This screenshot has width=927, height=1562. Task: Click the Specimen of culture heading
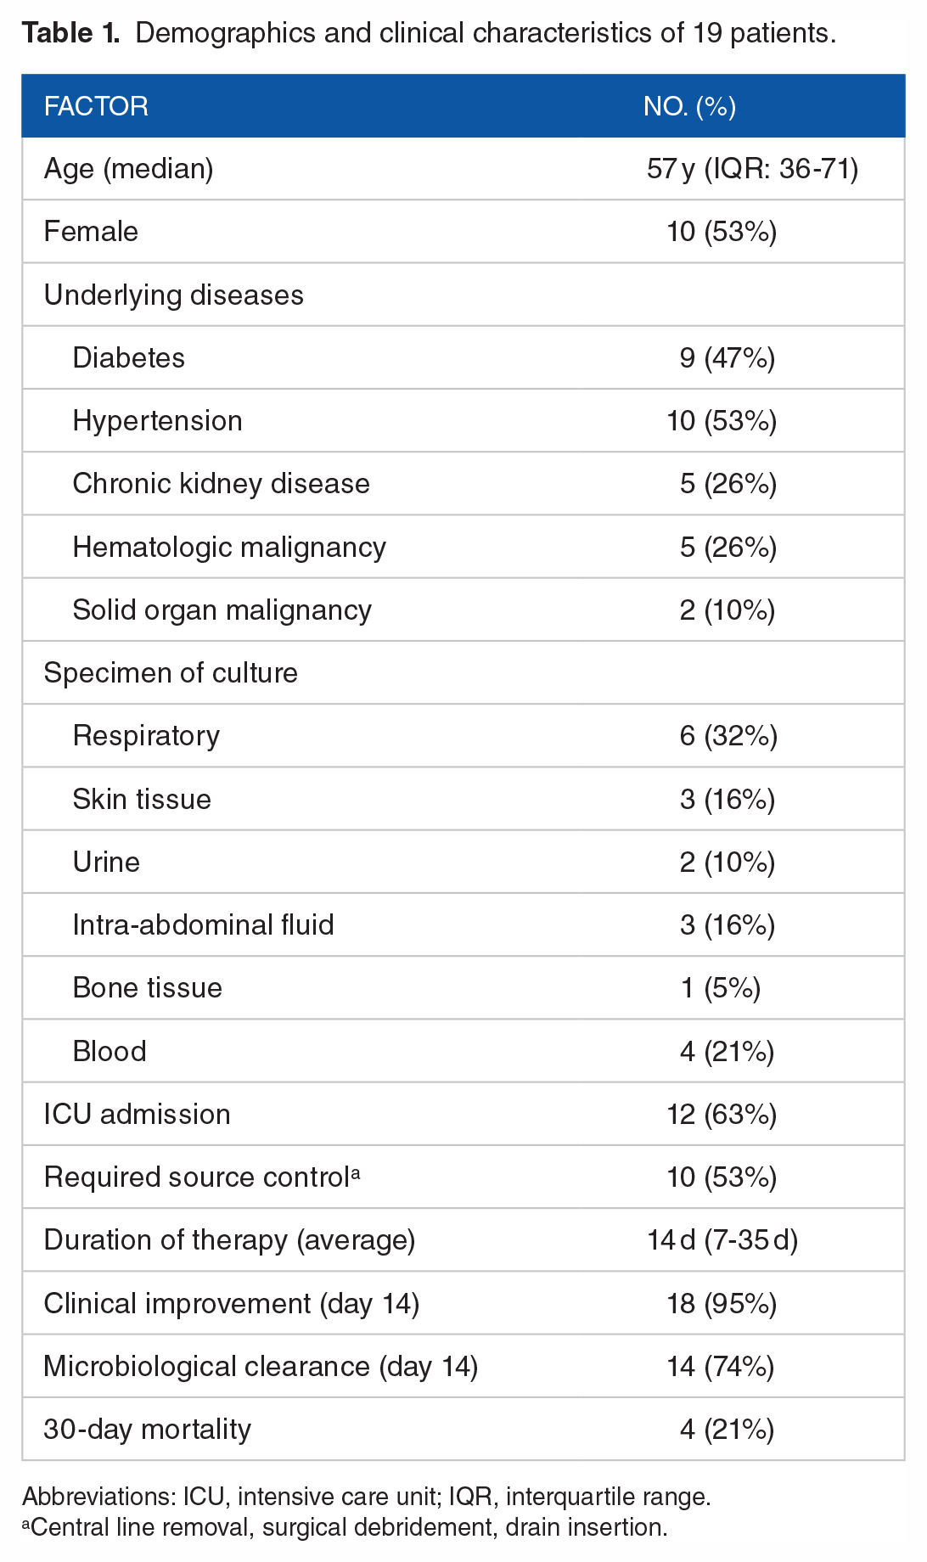coord(171,673)
